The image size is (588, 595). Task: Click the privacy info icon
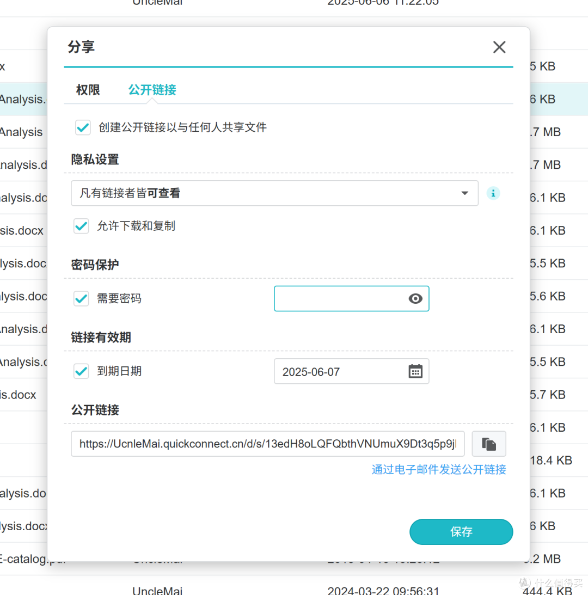(493, 193)
